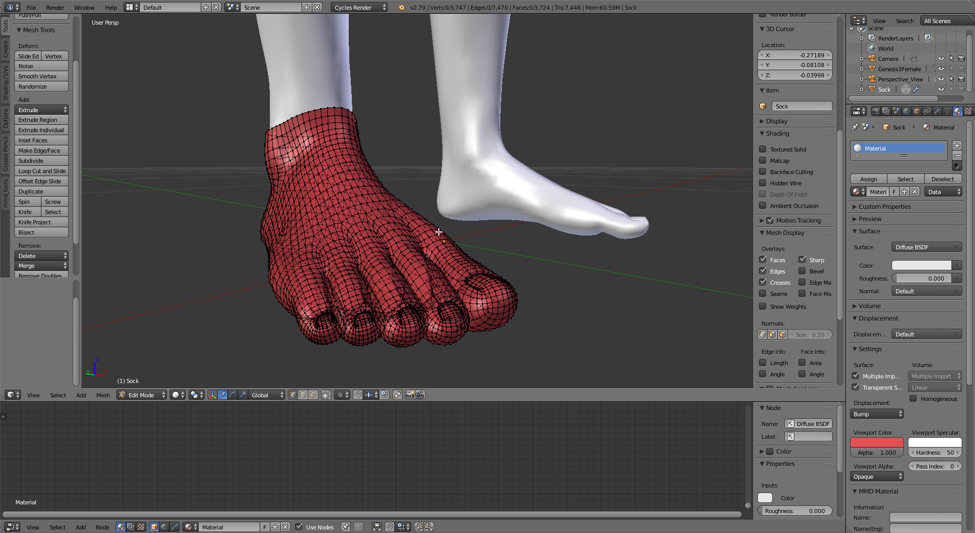Click vertex select mode icon
The image size is (975, 533).
tap(292, 395)
